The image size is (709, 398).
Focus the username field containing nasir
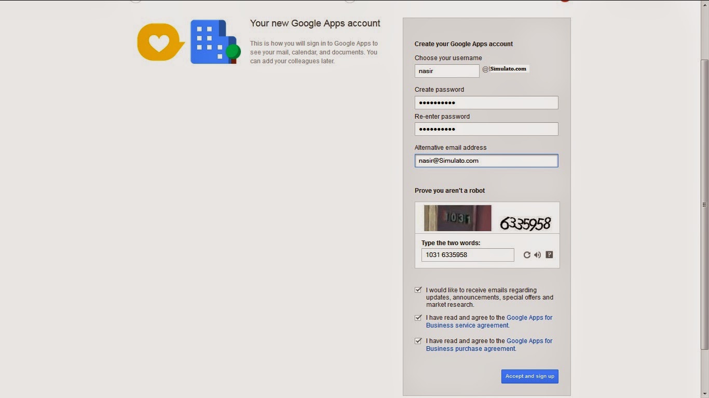[447, 71]
